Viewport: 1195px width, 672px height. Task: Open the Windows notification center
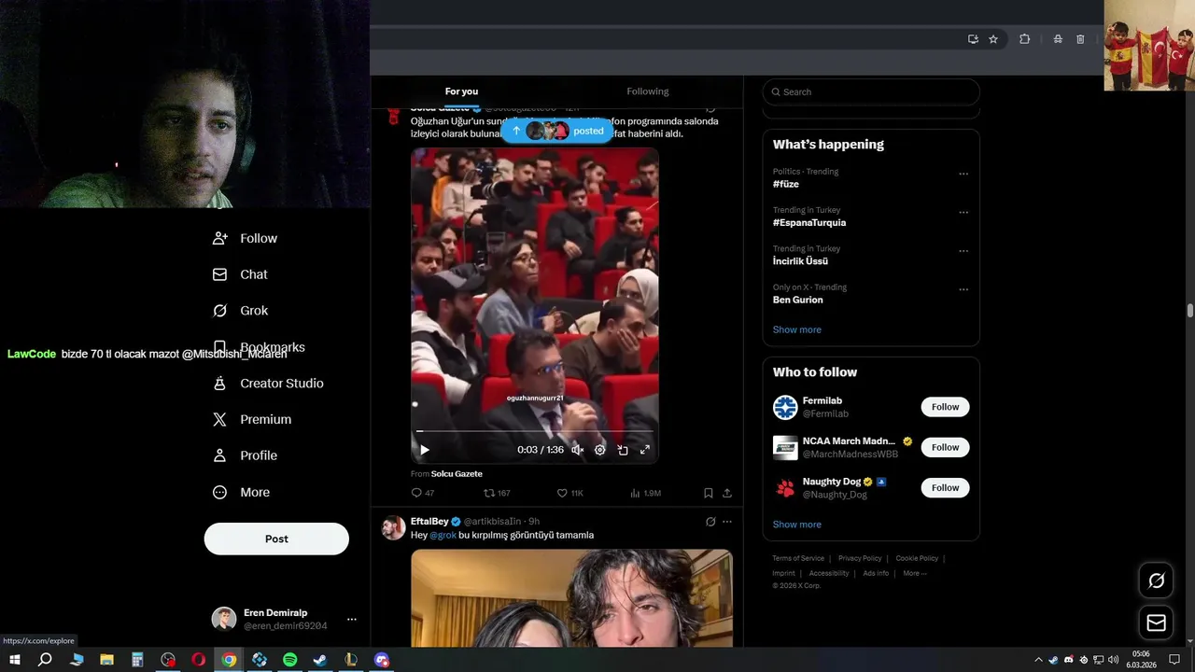[1174, 660]
